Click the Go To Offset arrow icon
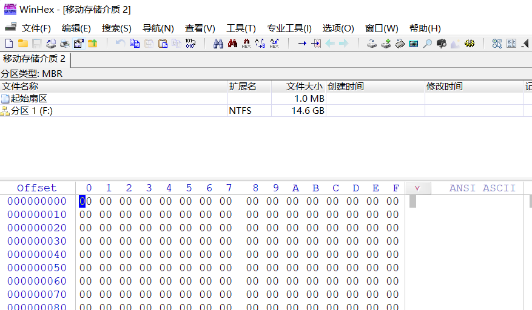532x310 pixels. (x=302, y=44)
